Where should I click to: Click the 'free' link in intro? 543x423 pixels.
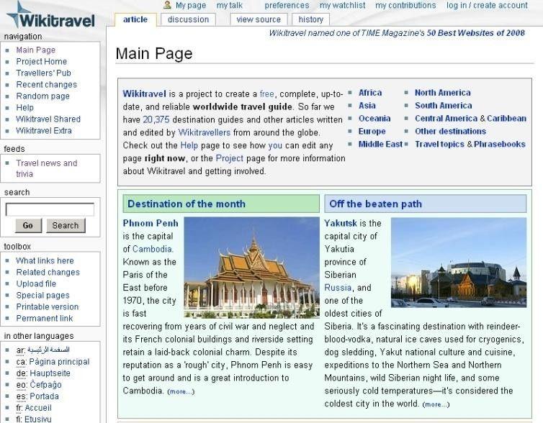click(266, 94)
